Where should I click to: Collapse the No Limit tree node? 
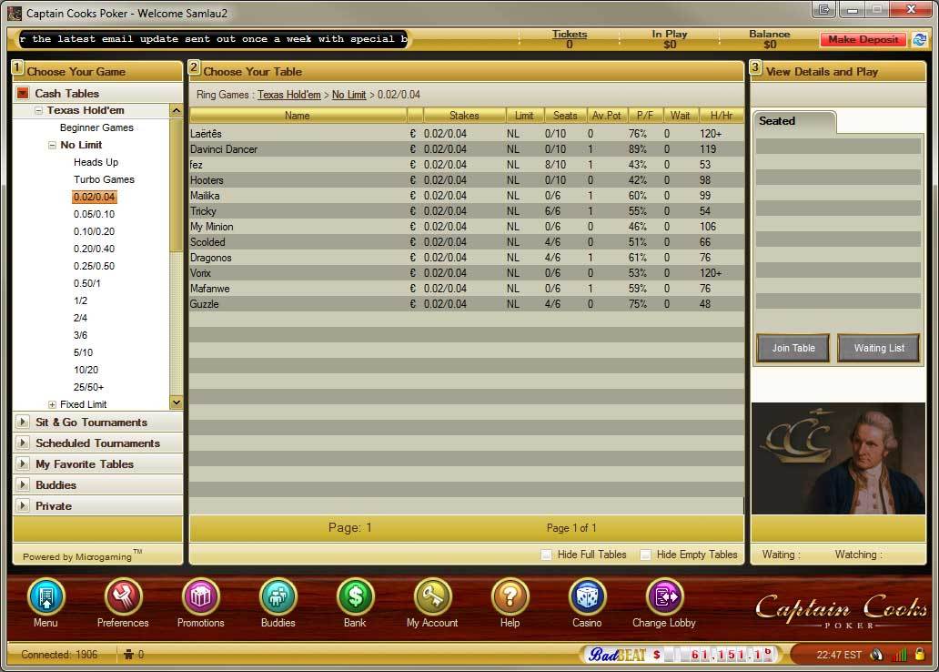pyautogui.click(x=52, y=145)
